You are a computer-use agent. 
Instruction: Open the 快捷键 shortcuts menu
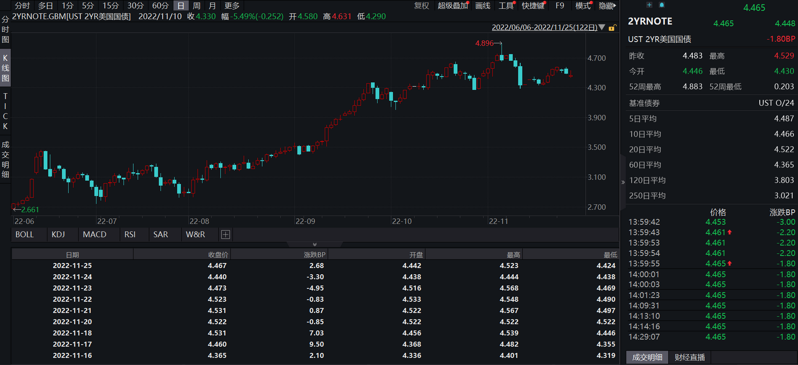[533, 6]
